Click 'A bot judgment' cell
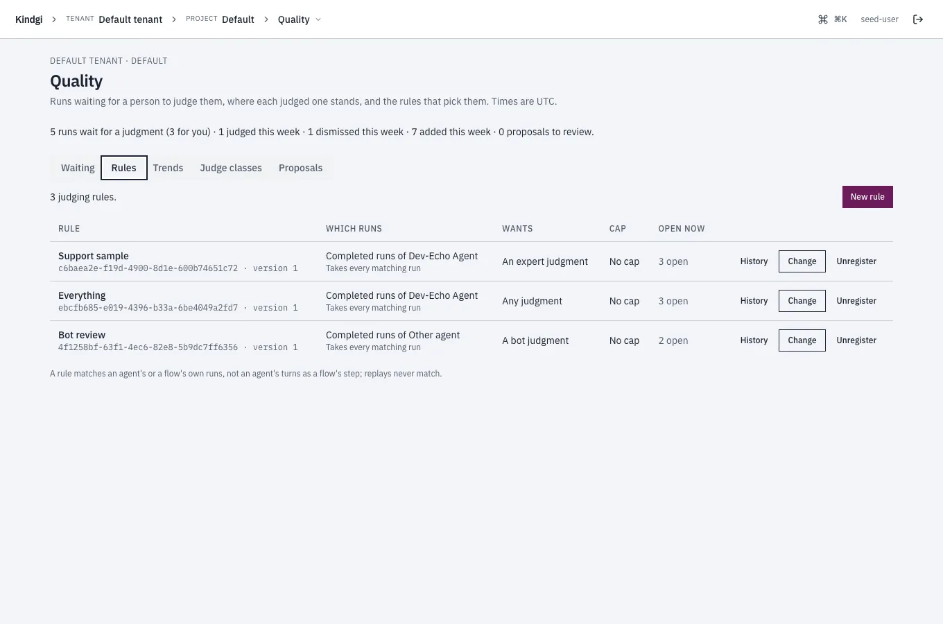Screen dimensions: 943x624 point(535,340)
